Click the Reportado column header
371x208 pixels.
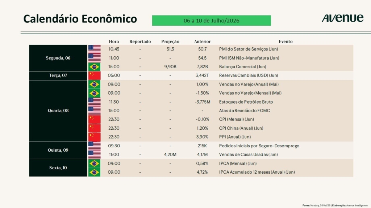point(140,42)
